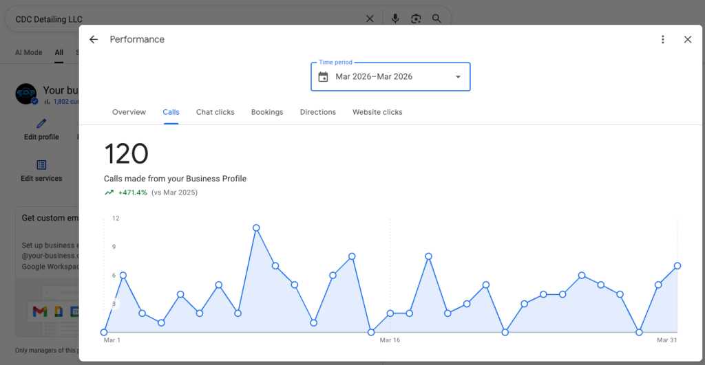Open the three-dot more options menu
The image size is (705, 365).
[x=663, y=39]
